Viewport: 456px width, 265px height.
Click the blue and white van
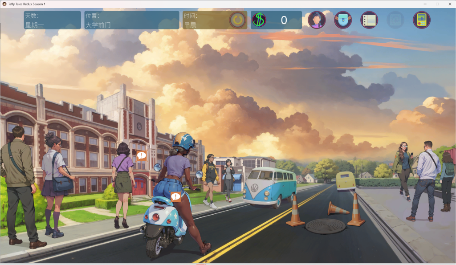pos(269,187)
